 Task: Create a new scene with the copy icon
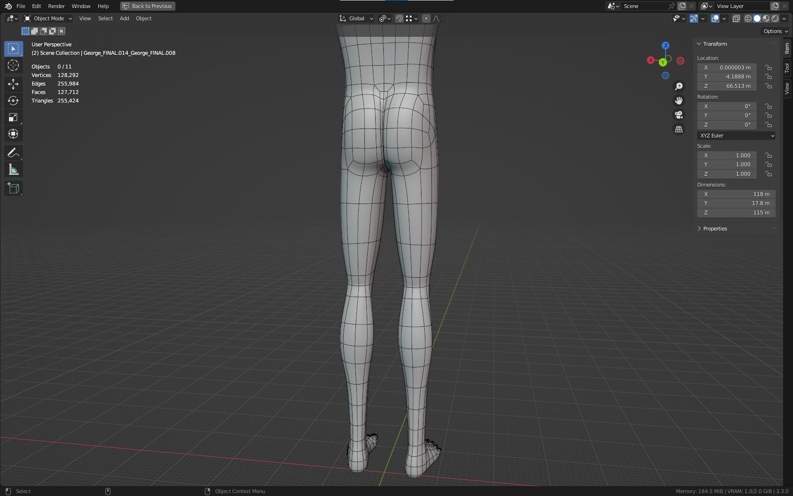pyautogui.click(x=682, y=6)
